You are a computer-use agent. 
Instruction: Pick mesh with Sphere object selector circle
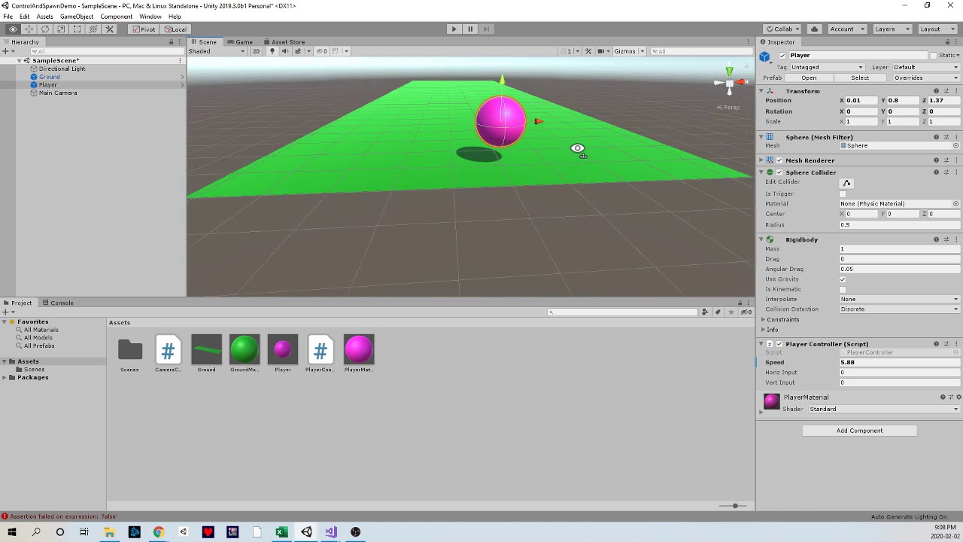(955, 146)
